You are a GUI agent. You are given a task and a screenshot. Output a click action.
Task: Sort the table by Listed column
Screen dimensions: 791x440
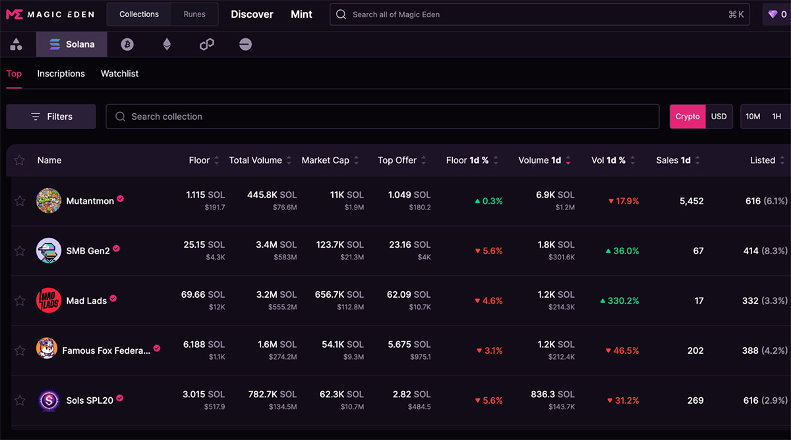point(768,160)
